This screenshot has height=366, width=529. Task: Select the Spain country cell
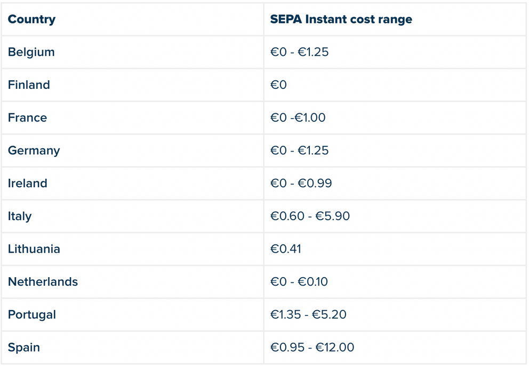point(23,348)
